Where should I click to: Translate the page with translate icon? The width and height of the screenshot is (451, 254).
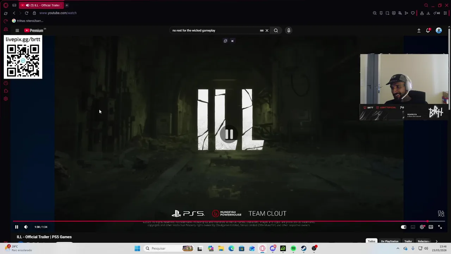(400, 13)
